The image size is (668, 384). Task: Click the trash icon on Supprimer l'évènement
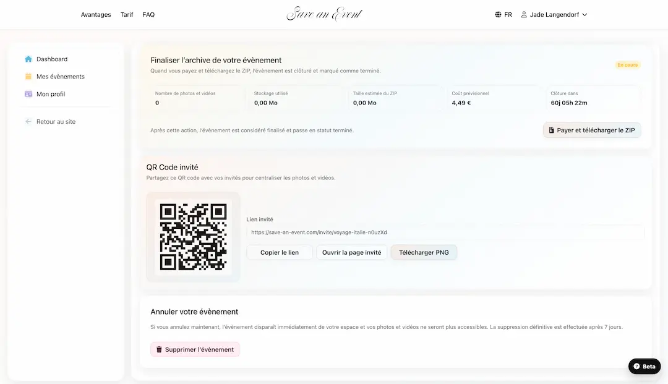[x=160, y=349]
